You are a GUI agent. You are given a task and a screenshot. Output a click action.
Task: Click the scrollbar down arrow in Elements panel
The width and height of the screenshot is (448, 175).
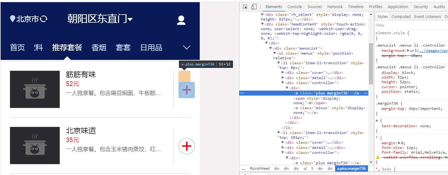(x=371, y=162)
